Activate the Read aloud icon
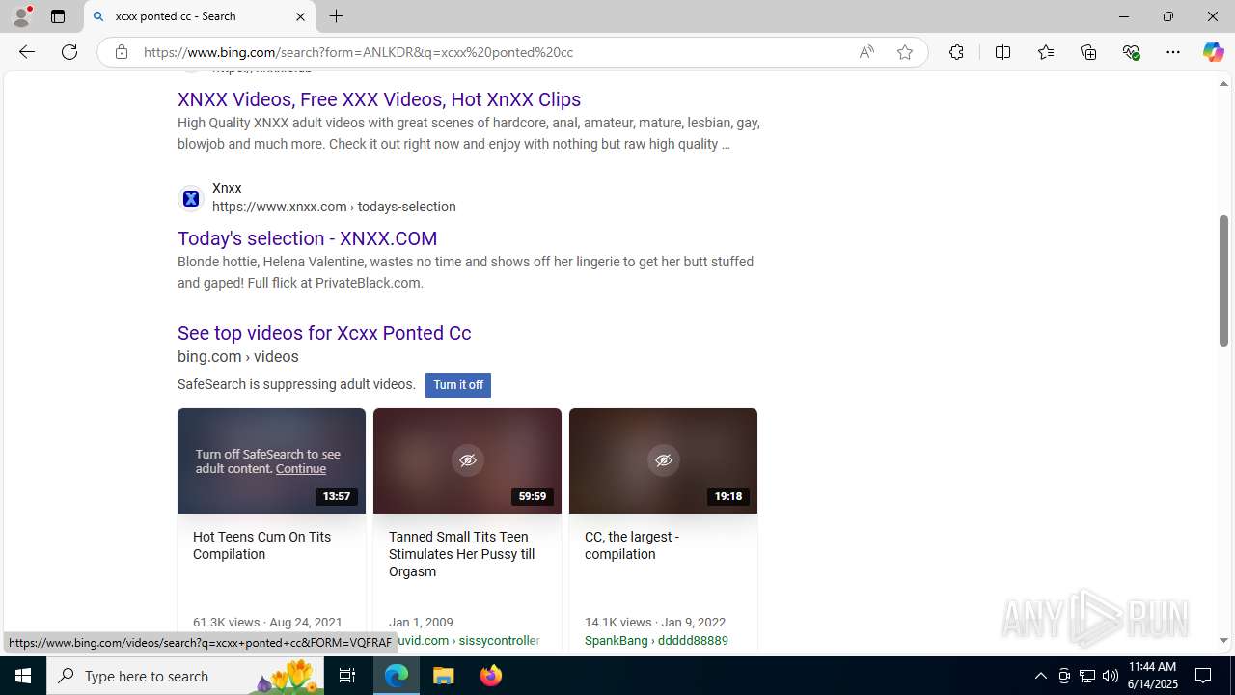Viewport: 1235px width, 695px height. [866, 52]
